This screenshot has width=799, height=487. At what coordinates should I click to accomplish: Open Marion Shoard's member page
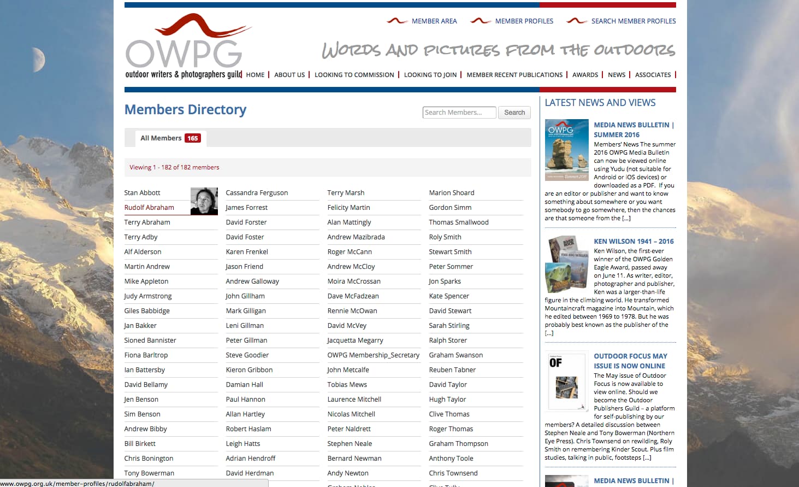tap(452, 193)
